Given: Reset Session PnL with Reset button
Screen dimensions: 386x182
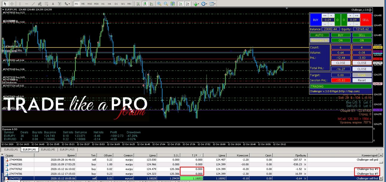Looking at the screenshot, I should click(x=362, y=80).
